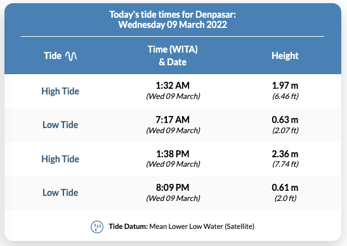Open the morning Low Tide link

[x=60, y=125]
